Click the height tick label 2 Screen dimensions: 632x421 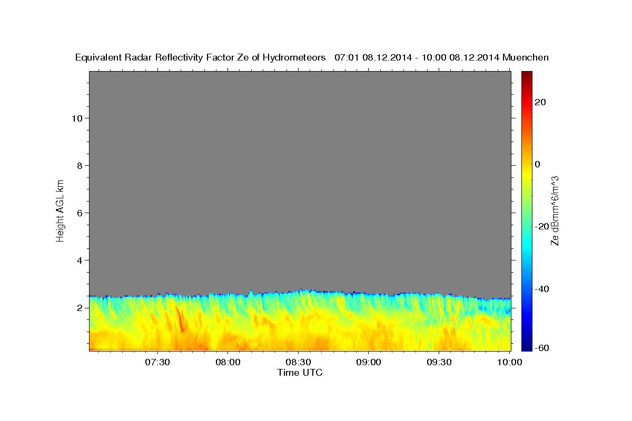[79, 307]
